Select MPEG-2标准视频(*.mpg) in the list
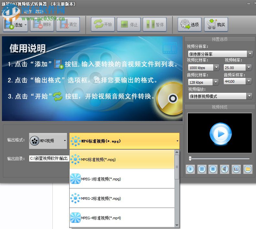256x229 pixels. pyautogui.click(x=122, y=198)
